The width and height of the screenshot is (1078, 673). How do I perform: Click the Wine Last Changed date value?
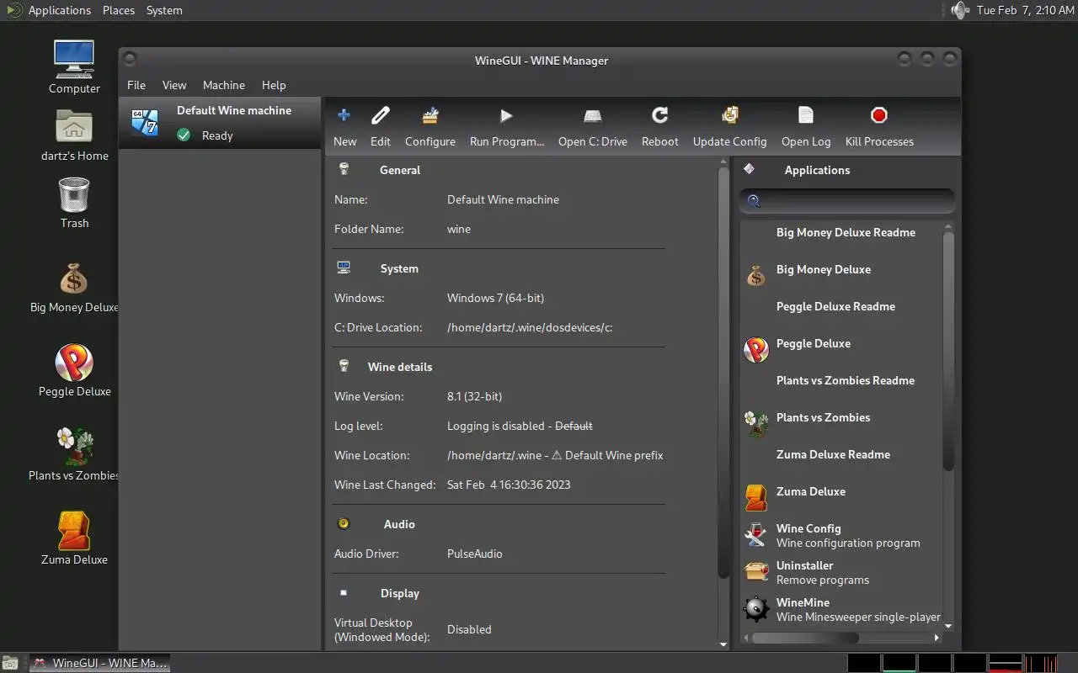[509, 485]
